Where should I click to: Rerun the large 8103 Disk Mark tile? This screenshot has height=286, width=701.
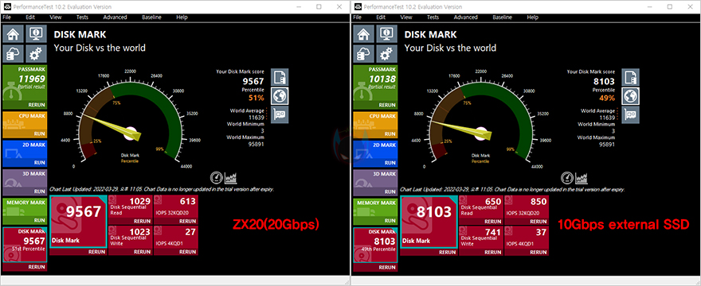coord(448,252)
